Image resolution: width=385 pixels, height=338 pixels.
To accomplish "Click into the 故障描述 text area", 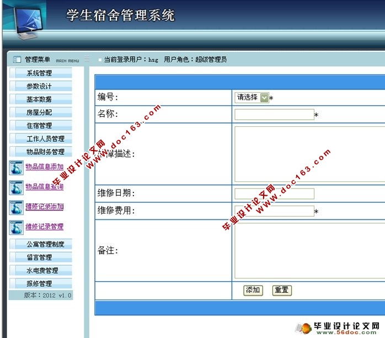I will (310, 154).
